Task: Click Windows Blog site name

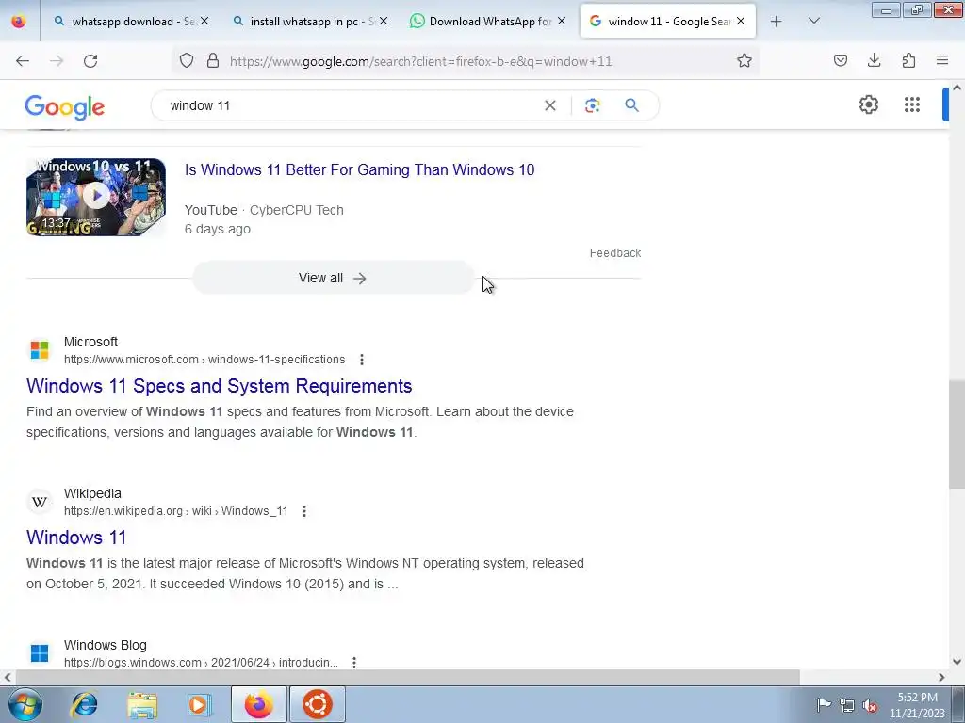Action: (x=106, y=645)
